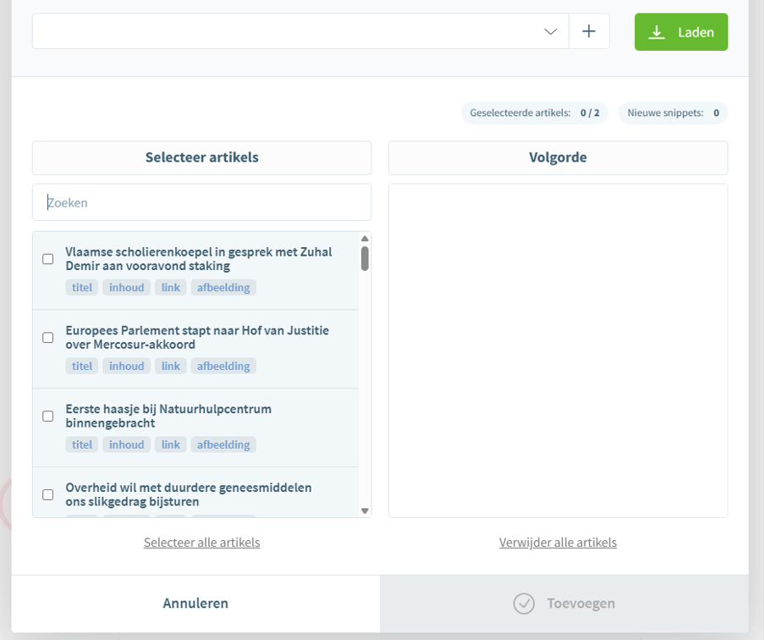Open the snippet selection dropdown with the chevron
This screenshot has width=765, height=640.
551,31
